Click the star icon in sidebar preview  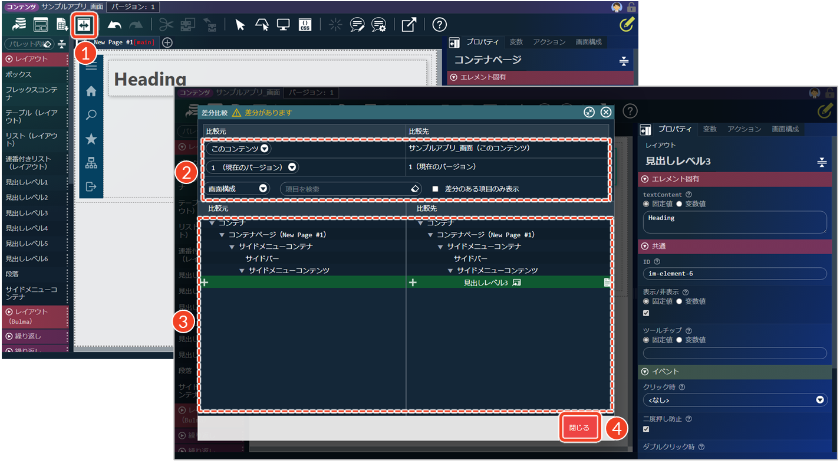click(x=91, y=139)
